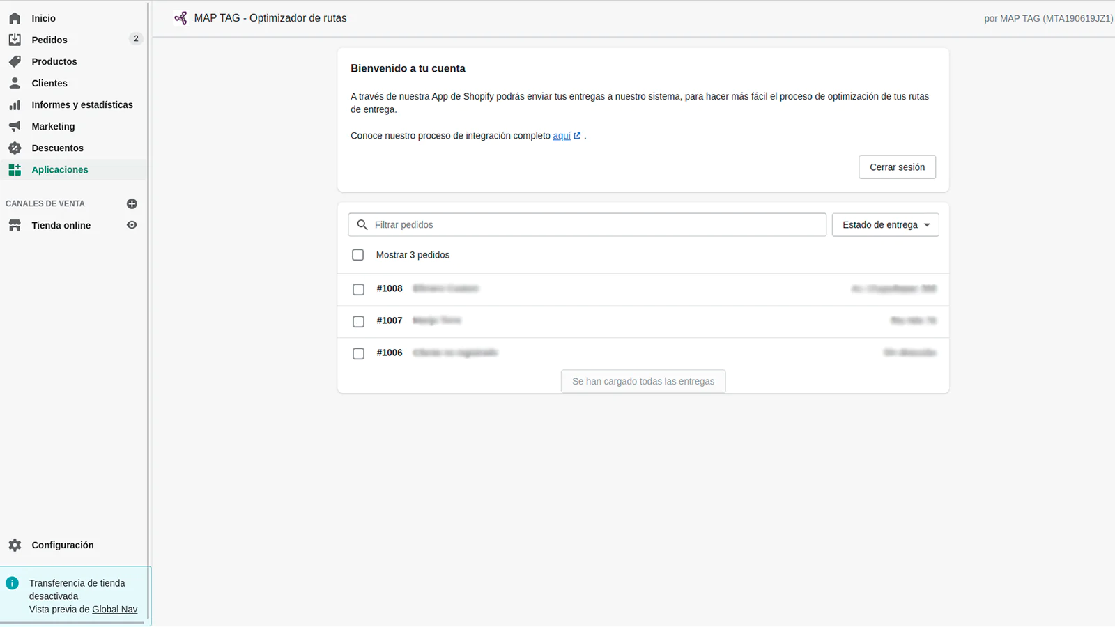Select Aplicaciones in the sidebar
This screenshot has width=1115, height=627.
coord(60,169)
